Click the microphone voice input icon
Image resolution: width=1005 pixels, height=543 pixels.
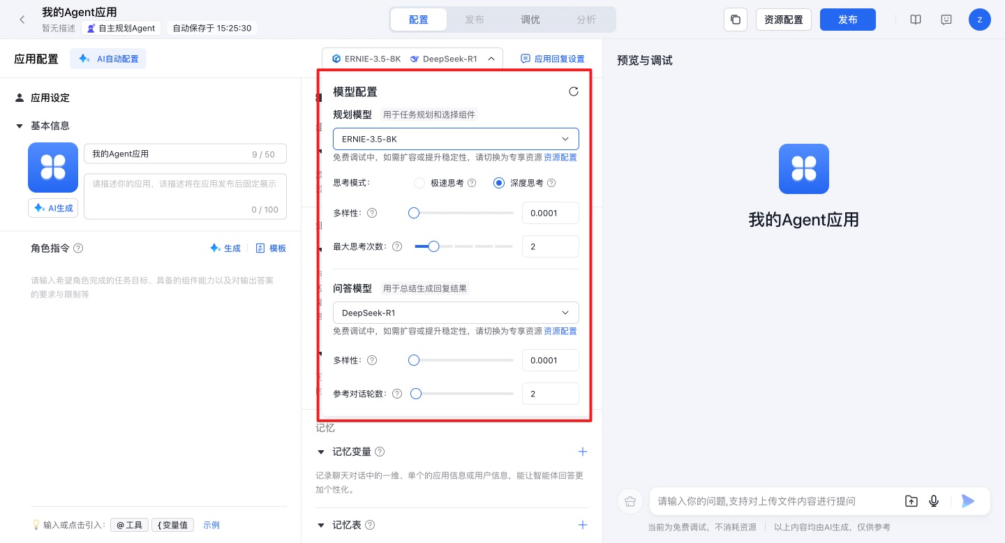coord(934,501)
